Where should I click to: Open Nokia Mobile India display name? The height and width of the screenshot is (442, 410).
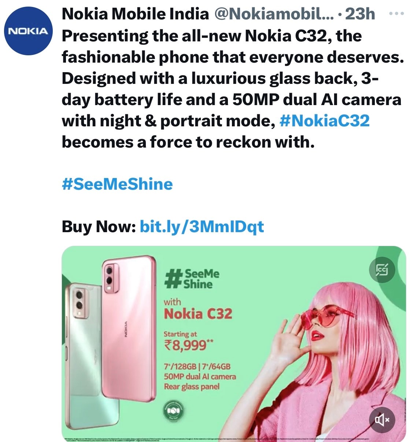[135, 14]
